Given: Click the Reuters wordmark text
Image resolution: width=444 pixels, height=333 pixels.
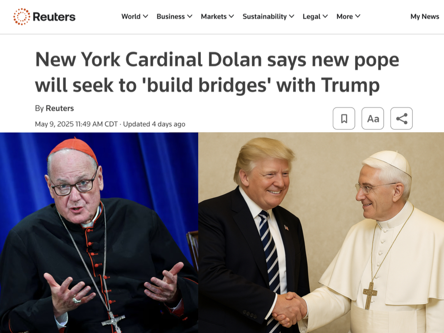Looking at the screenshot, I should pyautogui.click(x=54, y=17).
